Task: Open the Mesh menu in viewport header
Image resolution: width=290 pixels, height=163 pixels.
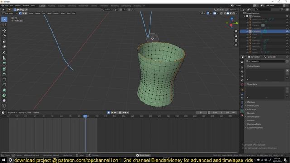Action: coord(49,14)
